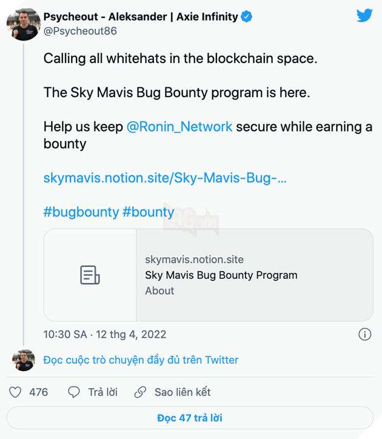Click the copy link chain icon
Viewport: 382px width, 439px height.
(141, 392)
